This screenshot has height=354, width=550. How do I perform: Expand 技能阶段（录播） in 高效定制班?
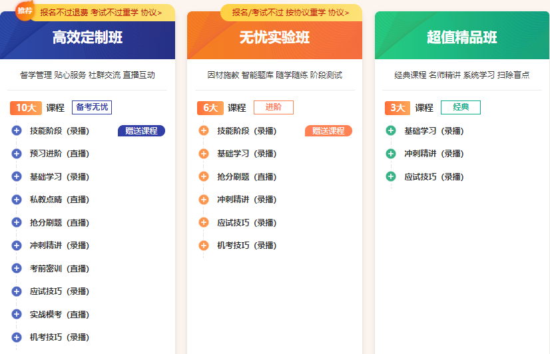[17, 131]
